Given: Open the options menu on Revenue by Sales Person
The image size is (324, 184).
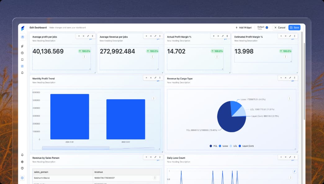Looking at the screenshot, I should 160,157.
